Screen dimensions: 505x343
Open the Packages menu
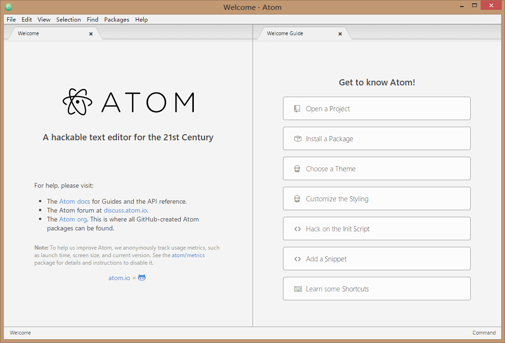point(116,19)
